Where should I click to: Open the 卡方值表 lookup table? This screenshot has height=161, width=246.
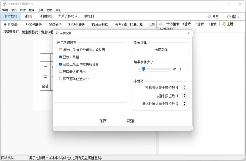pyautogui.click(x=173, y=24)
